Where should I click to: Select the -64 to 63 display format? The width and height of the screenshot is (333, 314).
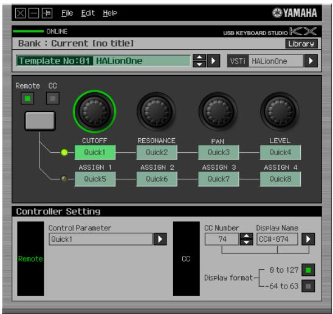[308, 286]
